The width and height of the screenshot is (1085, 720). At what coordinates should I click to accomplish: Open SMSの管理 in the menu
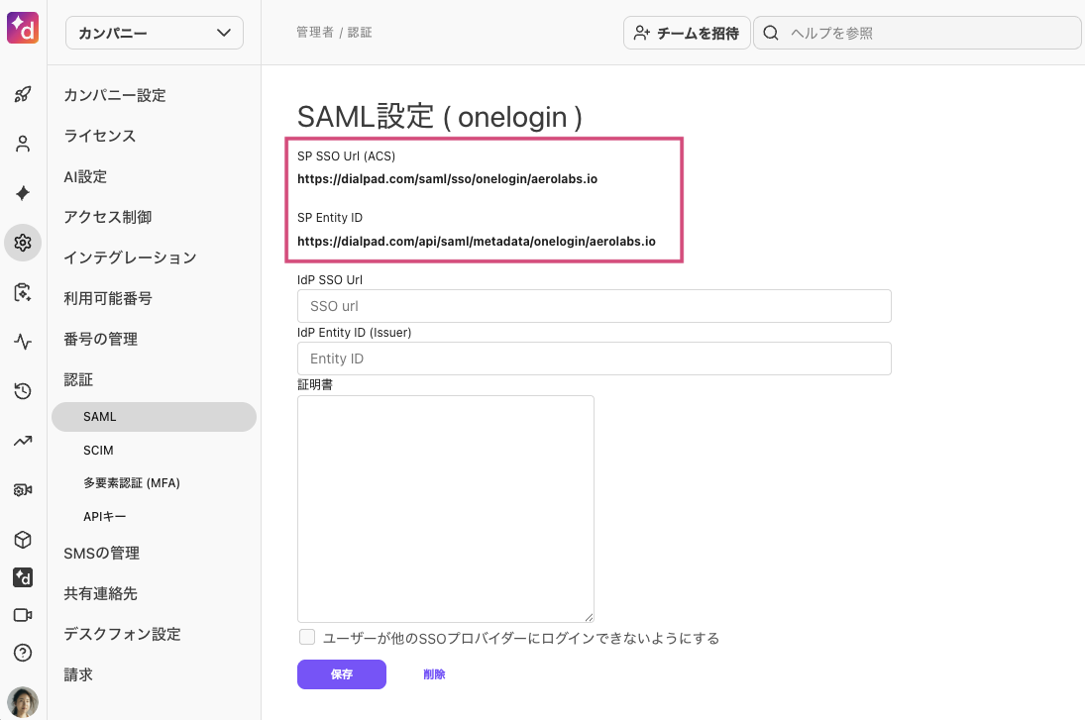(102, 554)
